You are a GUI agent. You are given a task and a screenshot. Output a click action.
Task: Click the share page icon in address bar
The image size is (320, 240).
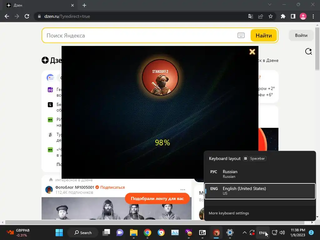coord(261,16)
